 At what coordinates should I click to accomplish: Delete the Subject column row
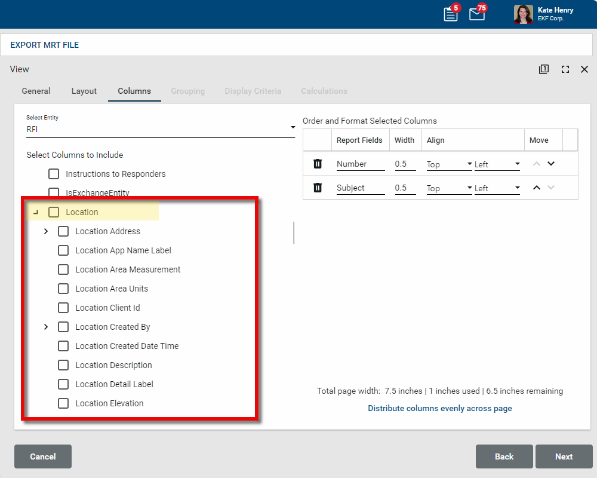318,188
